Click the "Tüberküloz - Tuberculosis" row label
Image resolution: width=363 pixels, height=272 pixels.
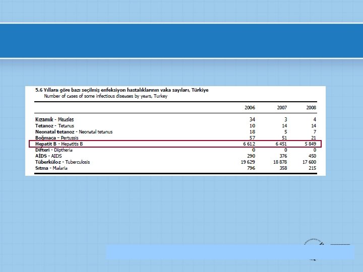click(63, 162)
